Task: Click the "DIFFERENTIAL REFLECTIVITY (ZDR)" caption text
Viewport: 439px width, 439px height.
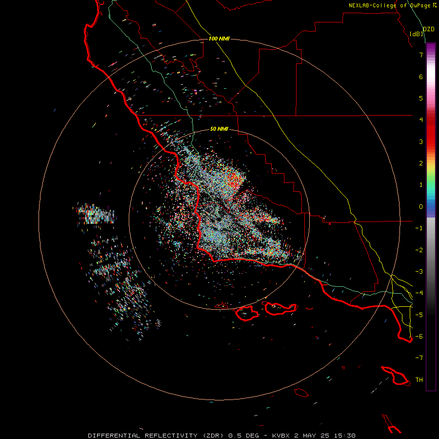Action: pos(156,436)
